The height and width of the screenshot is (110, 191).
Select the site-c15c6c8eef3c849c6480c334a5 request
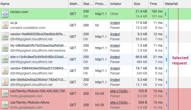(x=39, y=57)
